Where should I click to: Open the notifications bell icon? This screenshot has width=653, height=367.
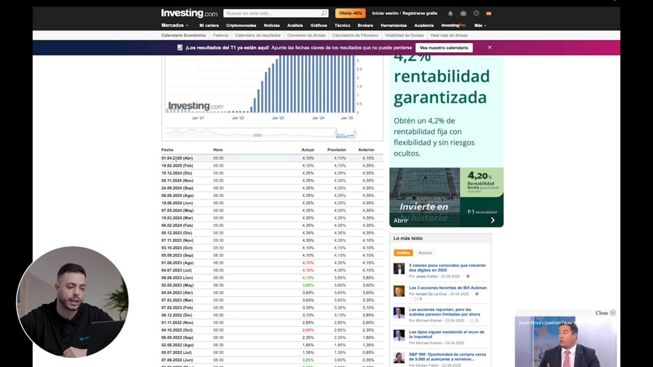[450, 14]
